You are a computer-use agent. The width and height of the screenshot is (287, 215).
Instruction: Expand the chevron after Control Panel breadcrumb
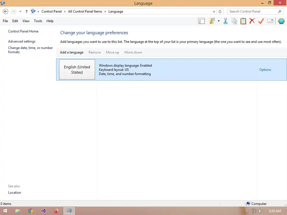coord(65,11)
